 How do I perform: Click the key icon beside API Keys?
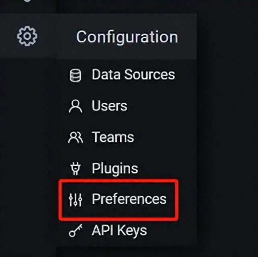tap(75, 231)
